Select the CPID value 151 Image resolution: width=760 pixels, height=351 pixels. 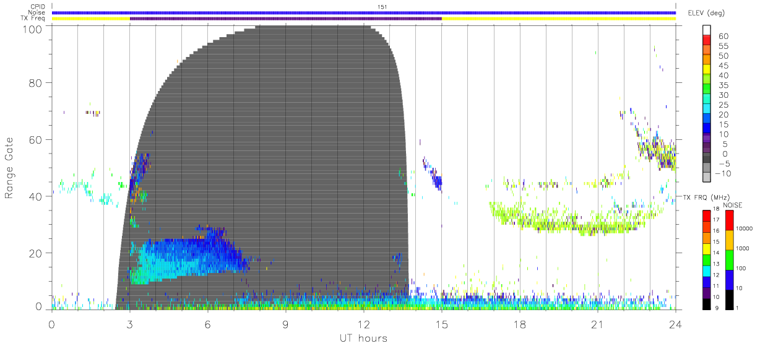[x=382, y=7]
